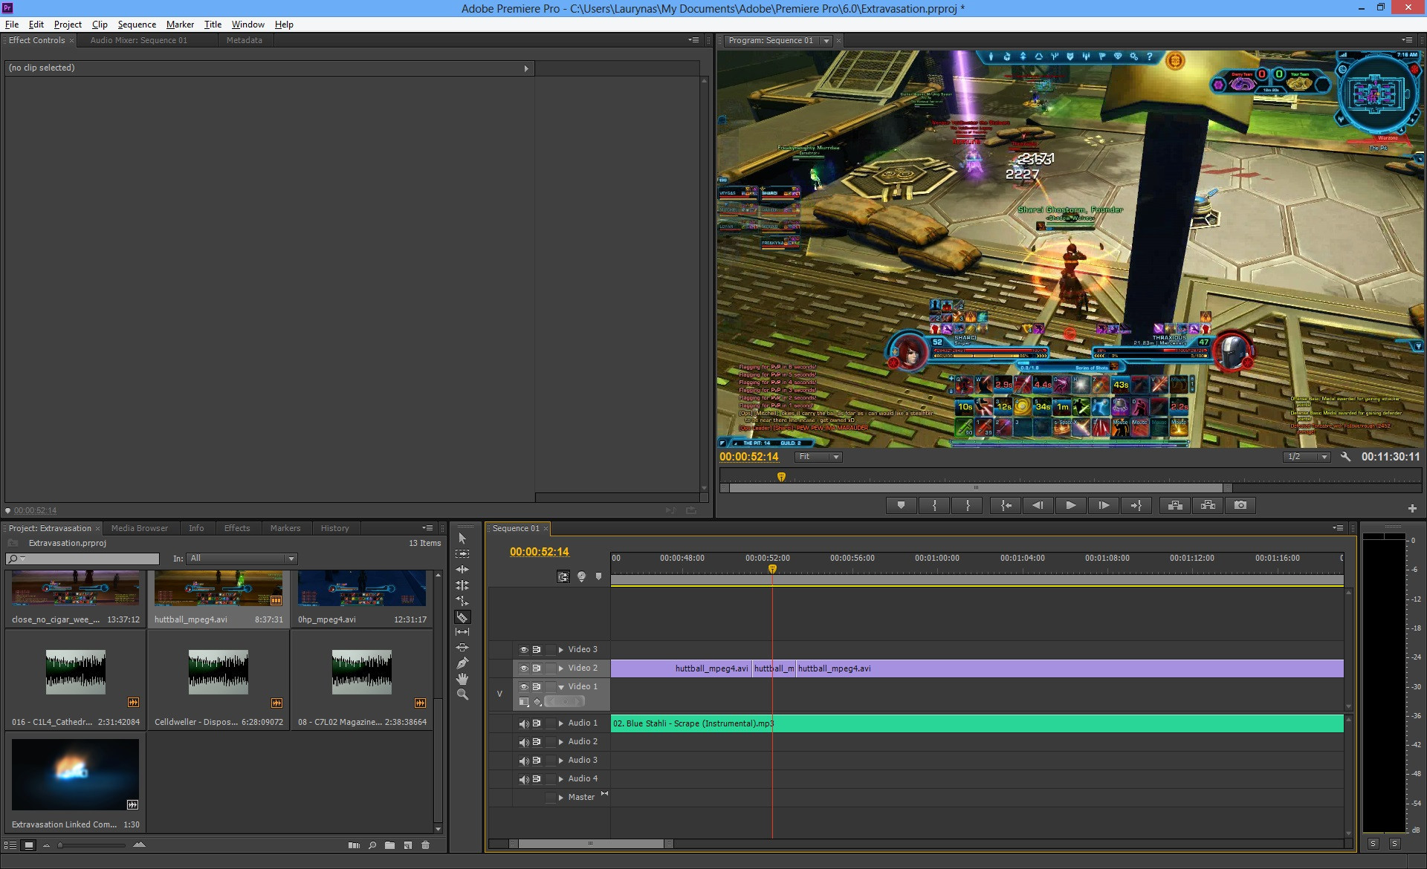Select the Track Select tool
This screenshot has height=869, width=1427.
click(462, 554)
